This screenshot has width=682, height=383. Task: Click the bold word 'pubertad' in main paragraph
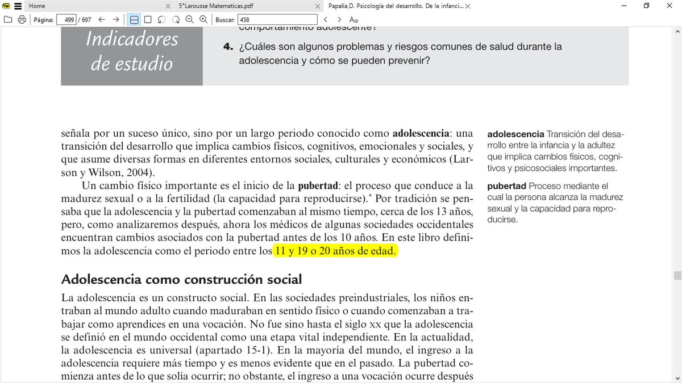317,186
